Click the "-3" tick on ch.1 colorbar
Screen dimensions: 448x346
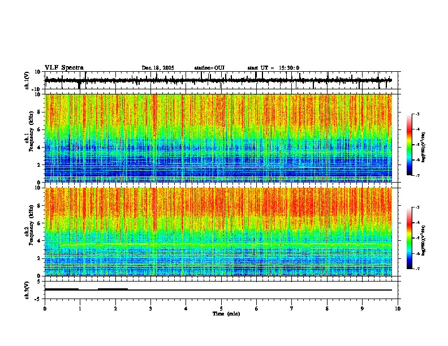(x=417, y=114)
